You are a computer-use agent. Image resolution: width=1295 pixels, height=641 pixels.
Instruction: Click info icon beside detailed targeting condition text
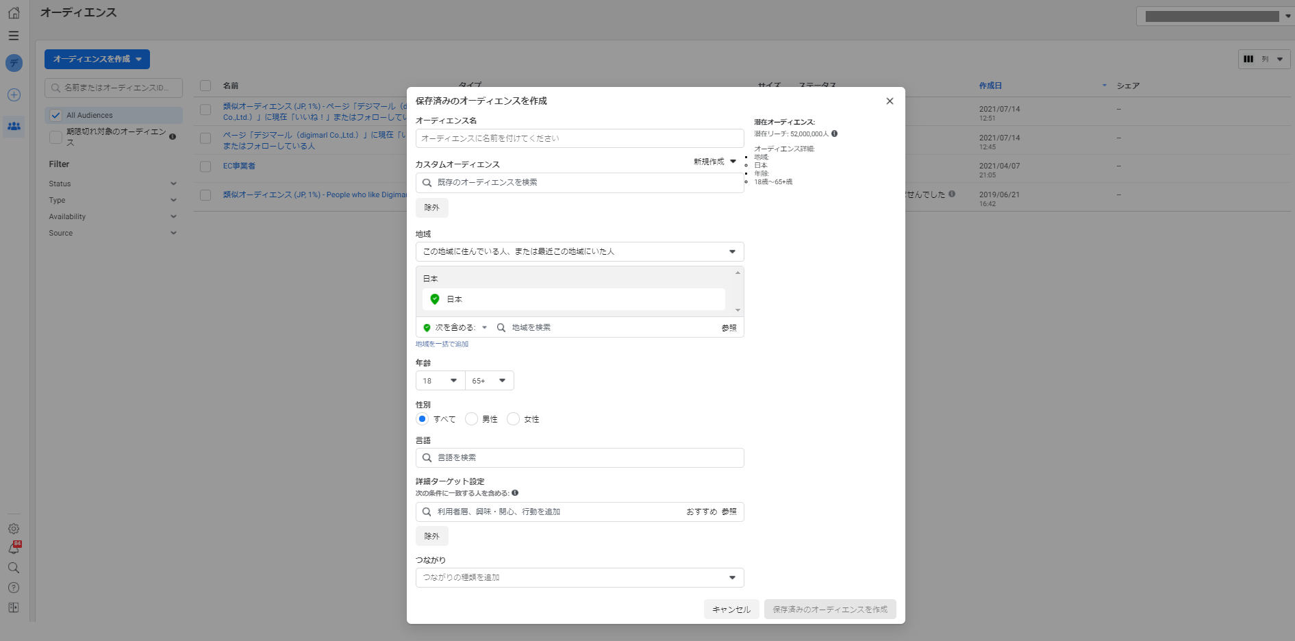(515, 492)
